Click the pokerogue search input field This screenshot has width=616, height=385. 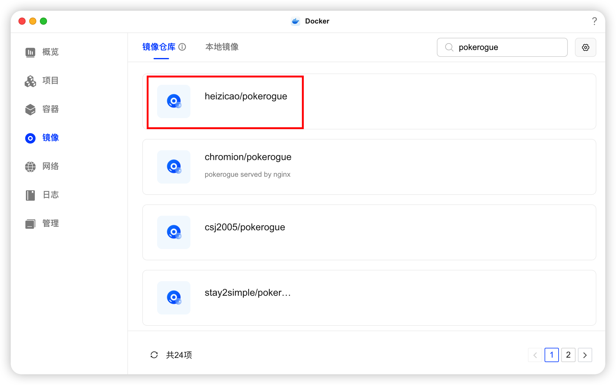pyautogui.click(x=506, y=47)
